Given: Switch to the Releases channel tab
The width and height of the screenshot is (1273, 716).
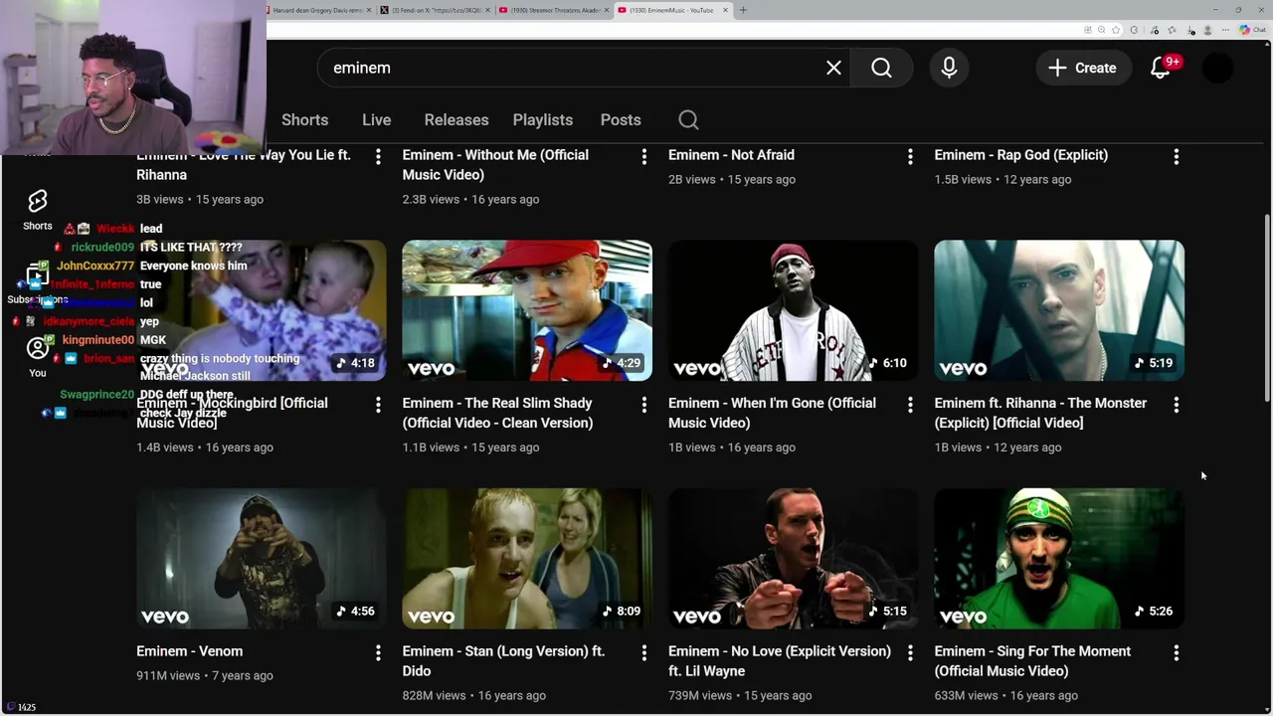Looking at the screenshot, I should pos(456,120).
